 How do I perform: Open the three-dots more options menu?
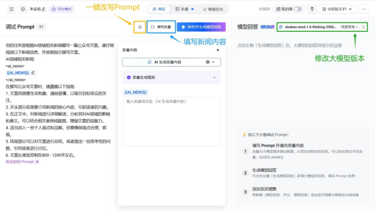click(x=364, y=9)
